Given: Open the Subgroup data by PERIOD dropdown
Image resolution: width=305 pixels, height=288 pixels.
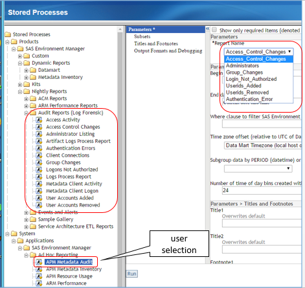Looking at the screenshot, I should [258, 168].
